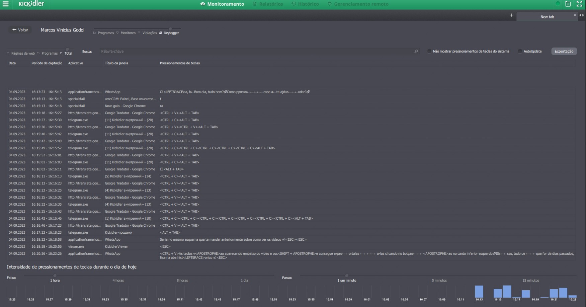Viewport: 586px width, 307px height.
Task: Click the chart bar at 16:15
Action: [498, 293]
